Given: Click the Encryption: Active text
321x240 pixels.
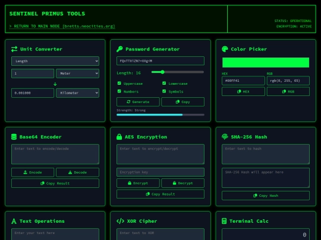Looking at the screenshot, I should 294,27.
